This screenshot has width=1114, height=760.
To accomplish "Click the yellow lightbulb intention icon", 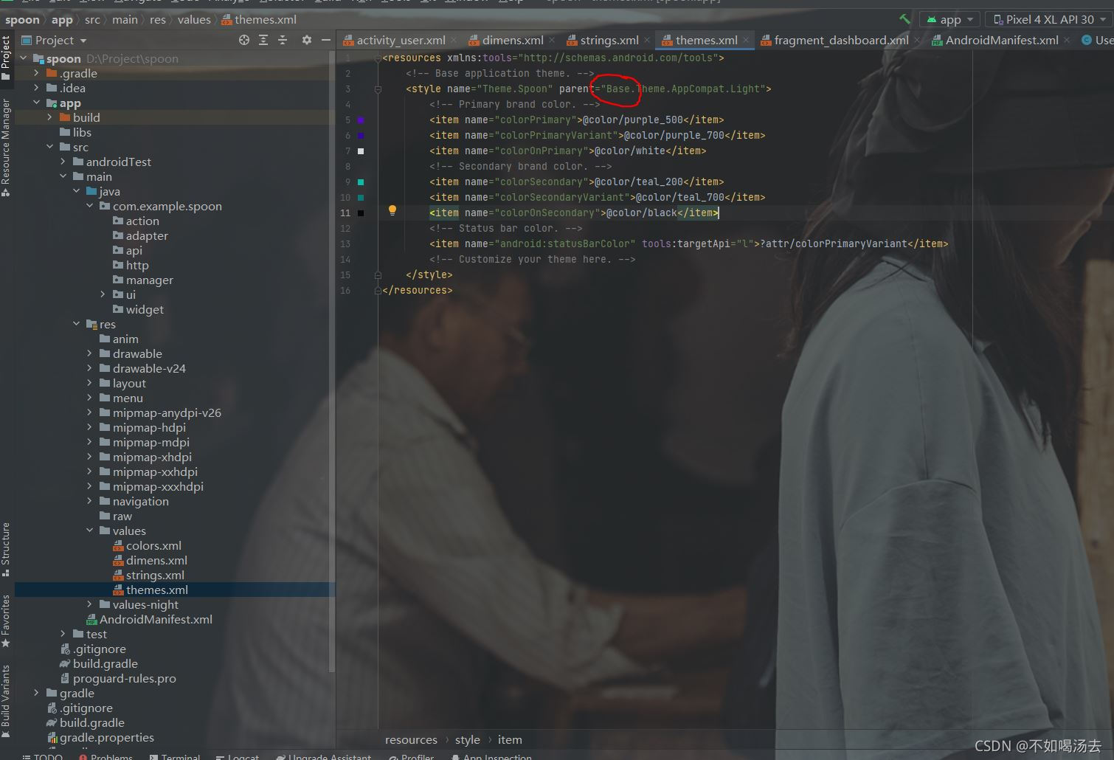I will (392, 210).
